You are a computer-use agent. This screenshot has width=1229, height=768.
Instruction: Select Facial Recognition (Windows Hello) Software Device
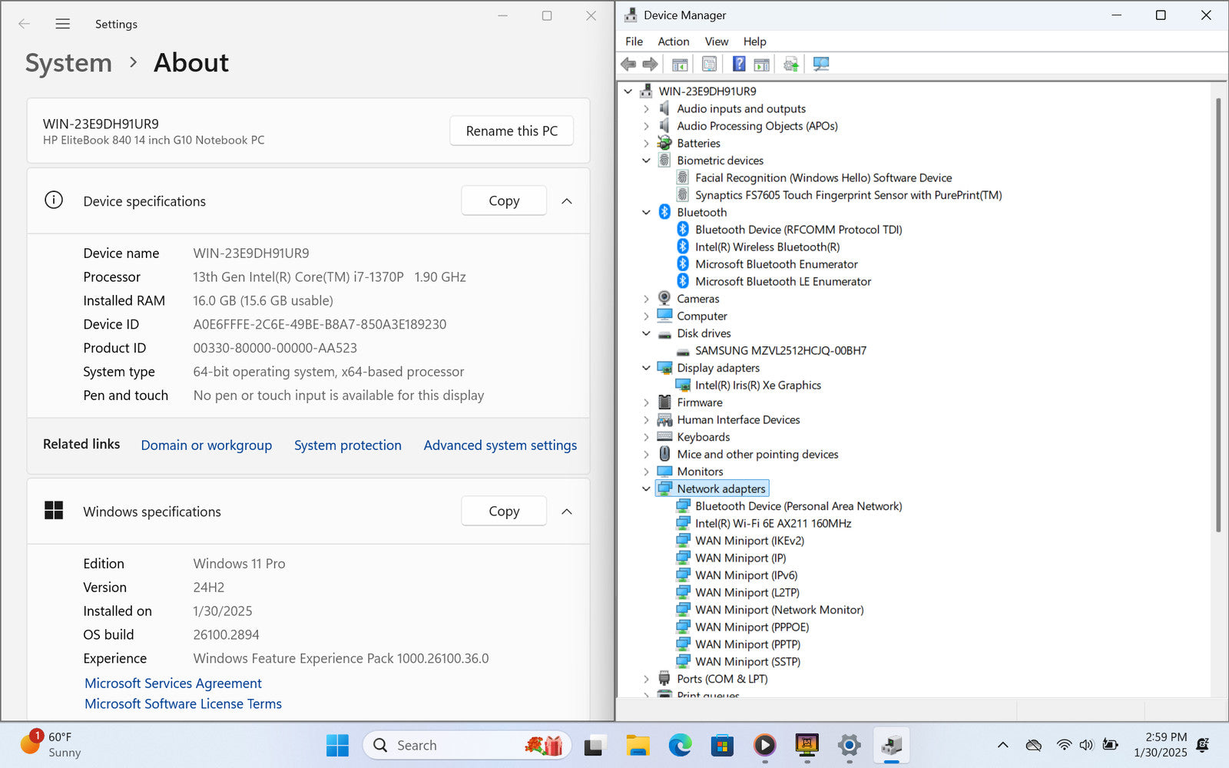823,178
